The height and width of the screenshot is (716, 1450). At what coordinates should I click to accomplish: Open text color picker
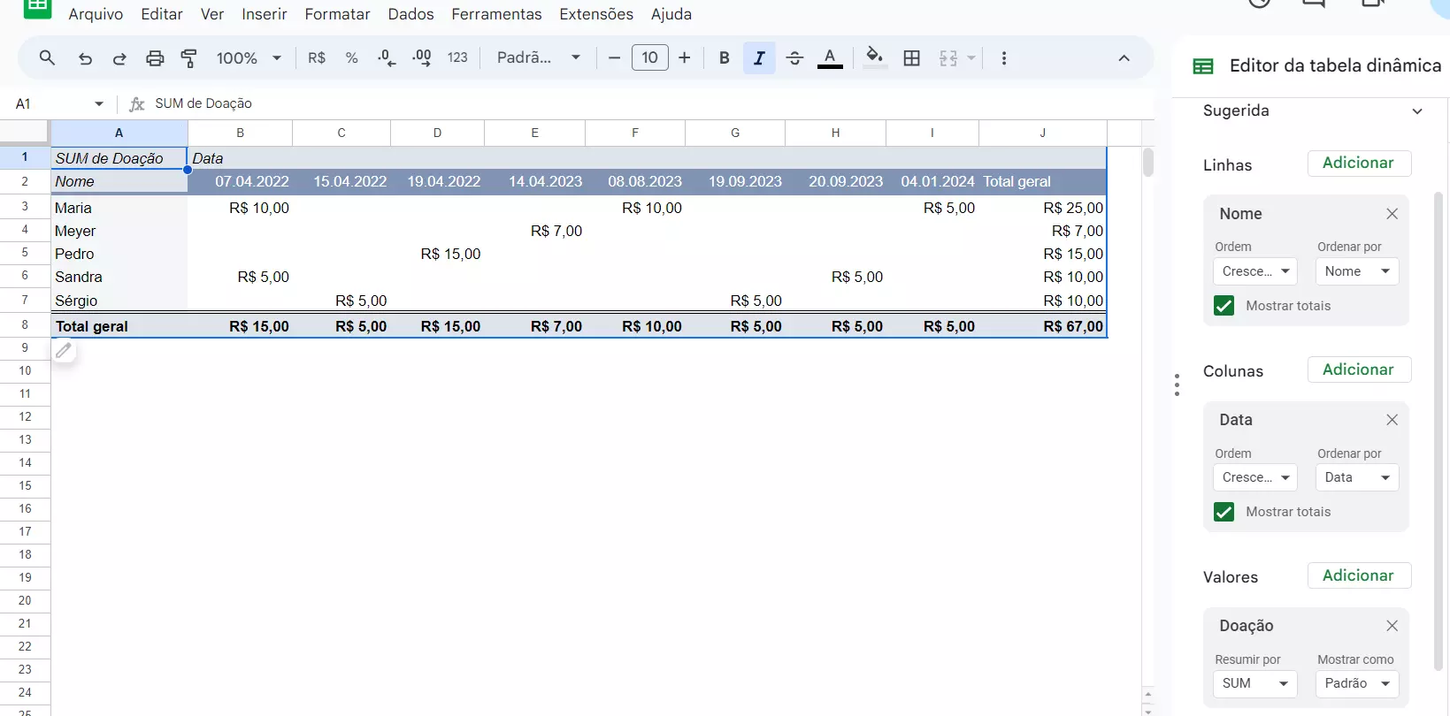pos(830,58)
